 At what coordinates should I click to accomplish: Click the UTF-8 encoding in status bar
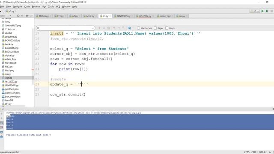pyautogui.click(x=263, y=152)
